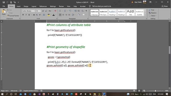Click the Tell me search box

[x=102, y=6]
